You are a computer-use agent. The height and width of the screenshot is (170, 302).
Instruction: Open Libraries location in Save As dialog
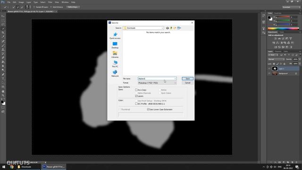115,55
